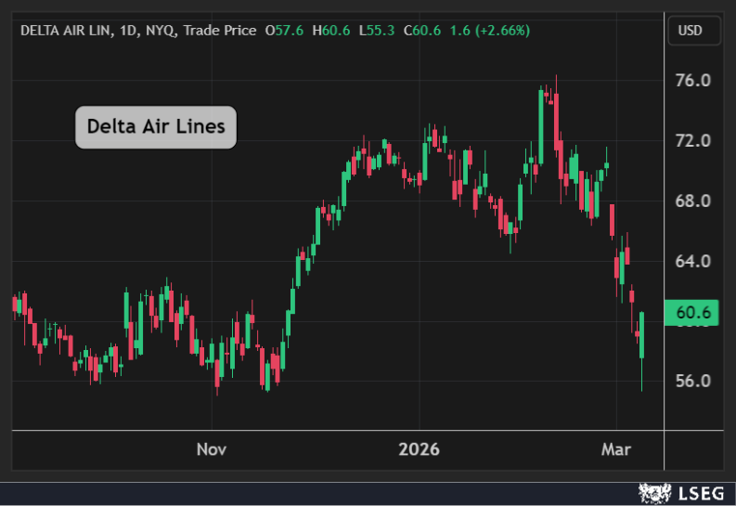Click the NYQ exchange label
This screenshot has width=736, height=506.
pyautogui.click(x=158, y=31)
